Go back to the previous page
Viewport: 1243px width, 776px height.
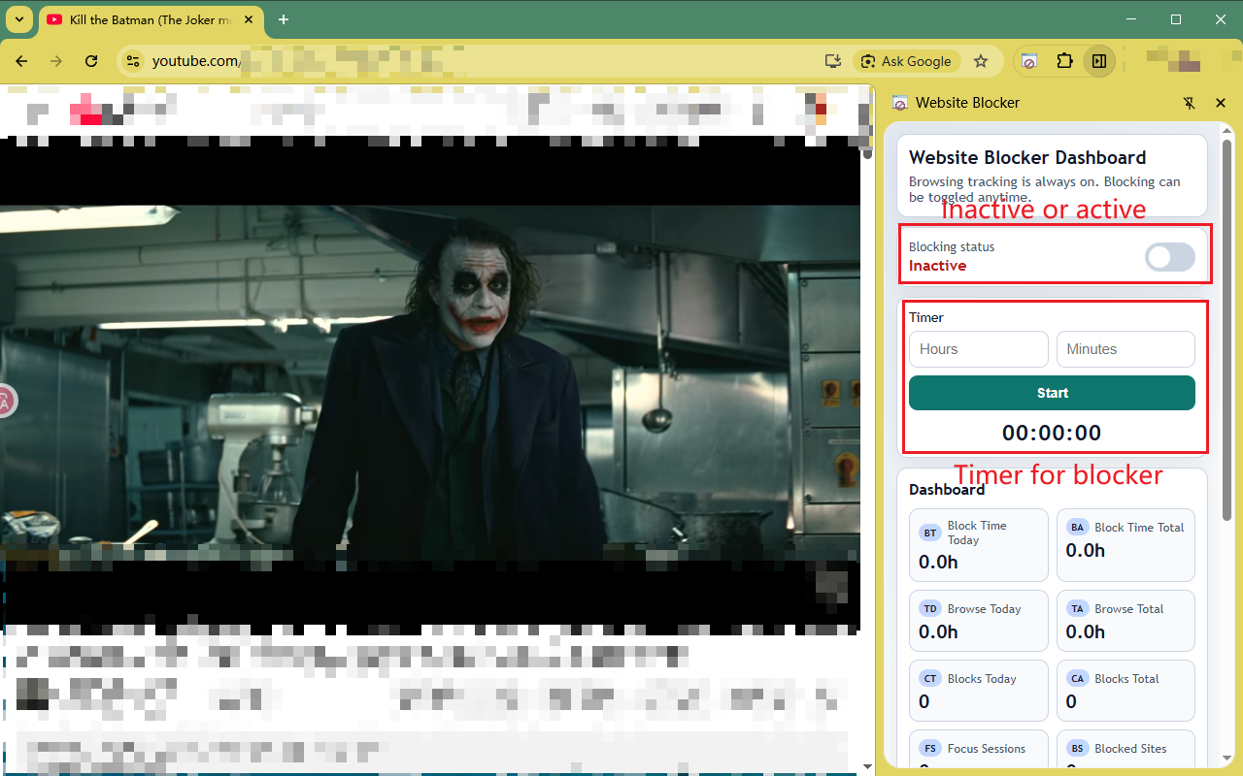[21, 61]
